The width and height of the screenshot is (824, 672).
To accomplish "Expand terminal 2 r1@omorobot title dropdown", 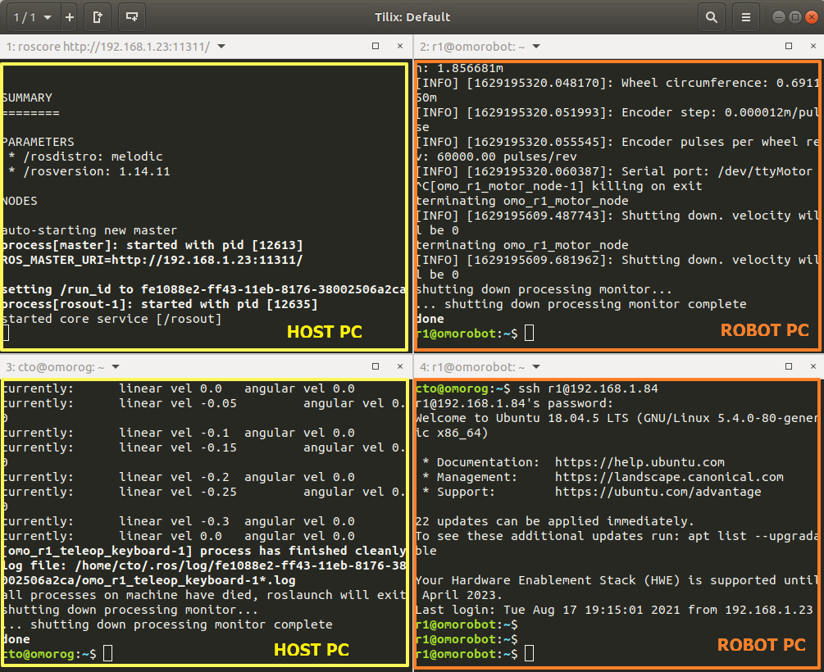I will (536, 46).
